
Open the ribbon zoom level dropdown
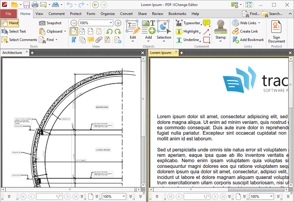click(x=111, y=23)
